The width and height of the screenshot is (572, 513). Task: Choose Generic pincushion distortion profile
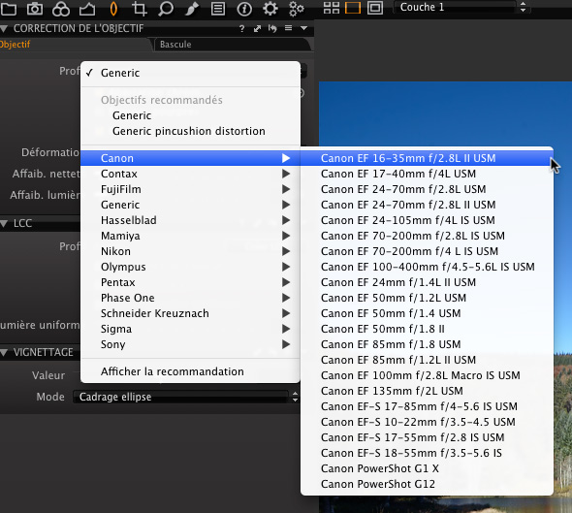coord(190,131)
